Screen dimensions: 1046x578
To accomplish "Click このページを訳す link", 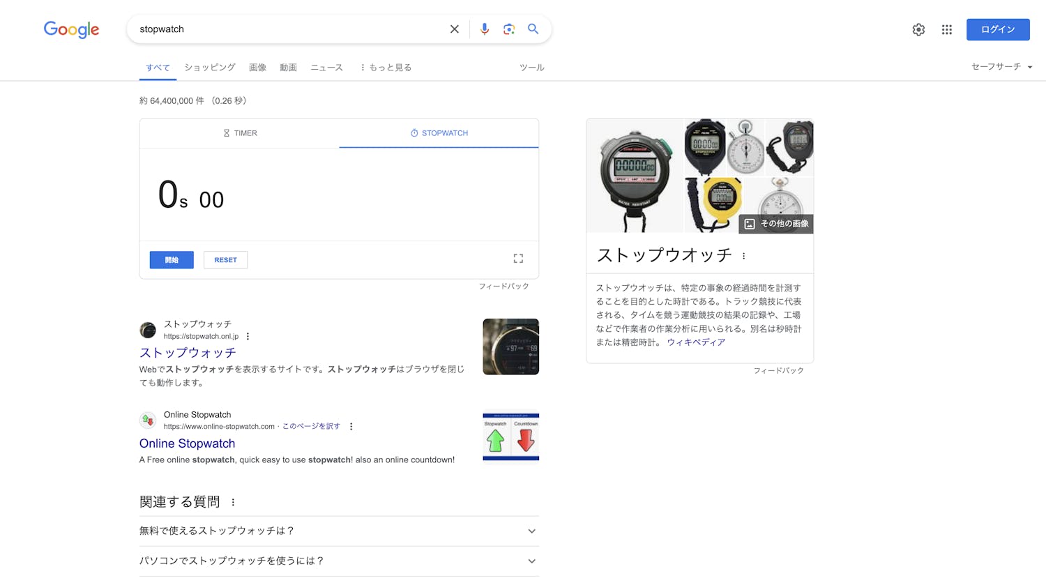I will tap(311, 427).
